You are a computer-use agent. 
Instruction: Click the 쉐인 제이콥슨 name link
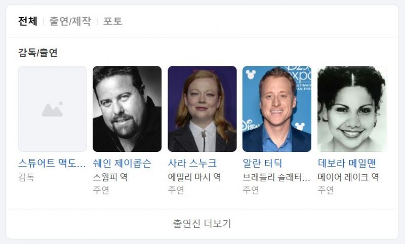pos(122,163)
